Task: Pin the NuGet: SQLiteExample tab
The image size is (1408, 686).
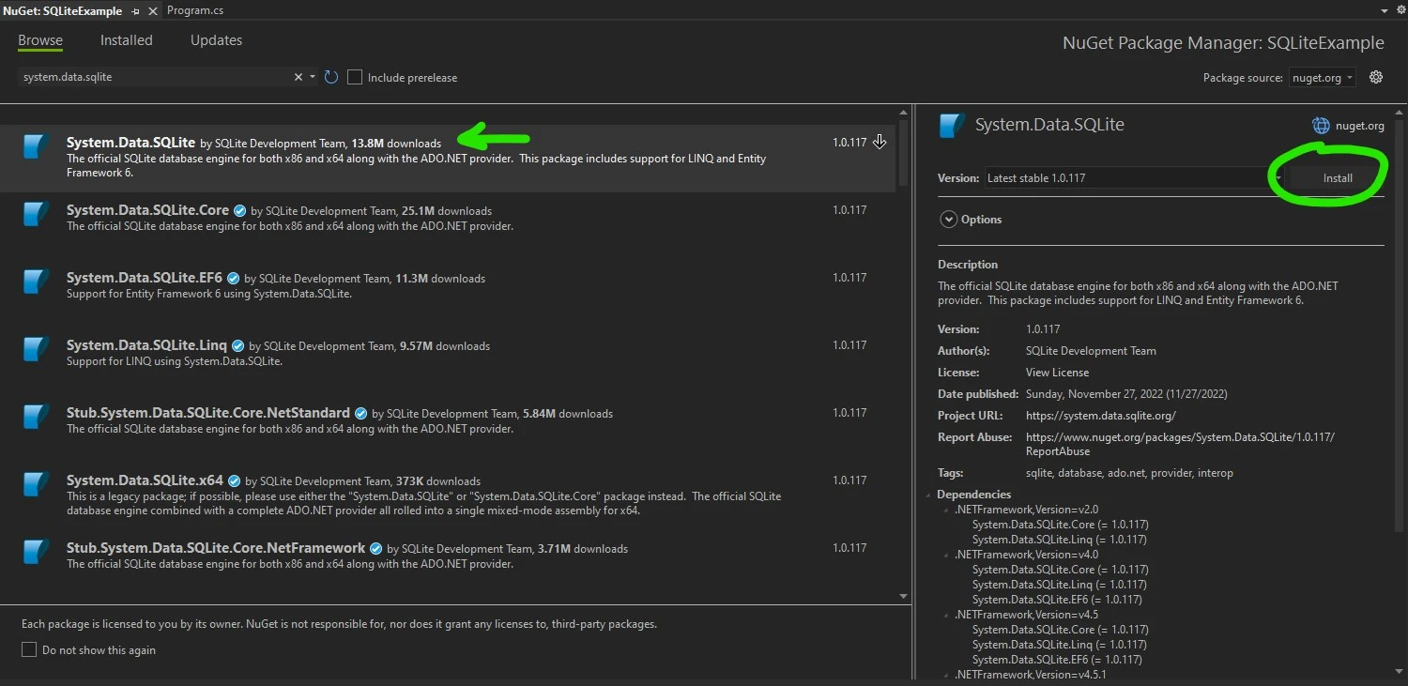Action: tap(136, 11)
